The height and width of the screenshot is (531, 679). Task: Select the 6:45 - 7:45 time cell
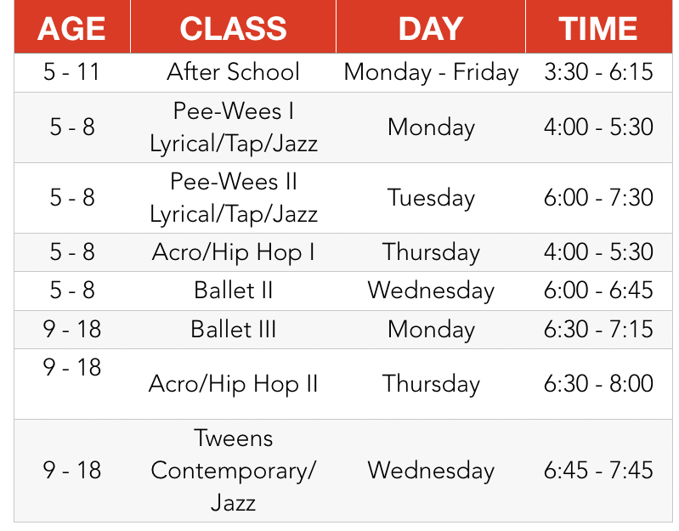tap(599, 471)
